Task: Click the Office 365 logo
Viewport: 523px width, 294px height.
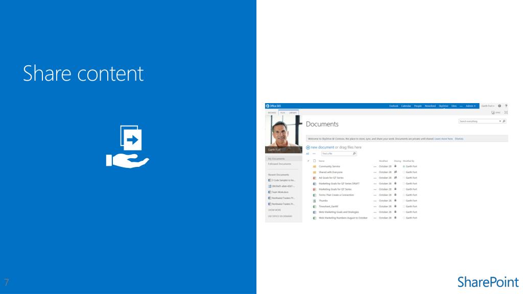Action: (274, 106)
